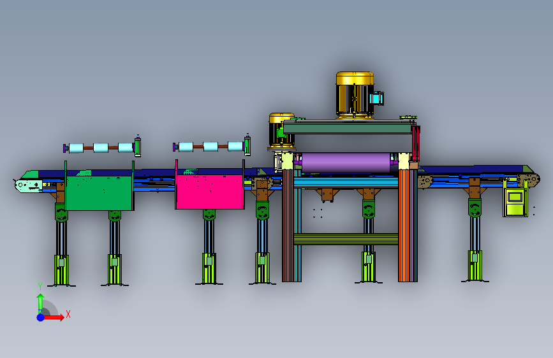This screenshot has height=358, width=553.
Task: Select the red bracket at the beam's right end
Action: tap(416, 143)
